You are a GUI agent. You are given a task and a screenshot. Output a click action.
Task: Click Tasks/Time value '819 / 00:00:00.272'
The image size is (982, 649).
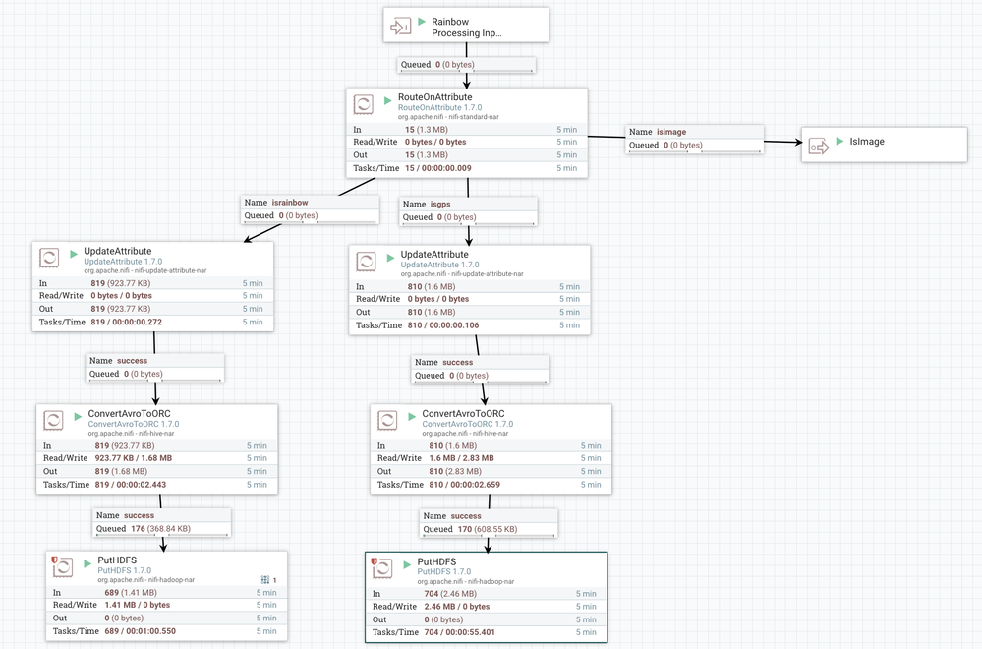tap(126, 322)
